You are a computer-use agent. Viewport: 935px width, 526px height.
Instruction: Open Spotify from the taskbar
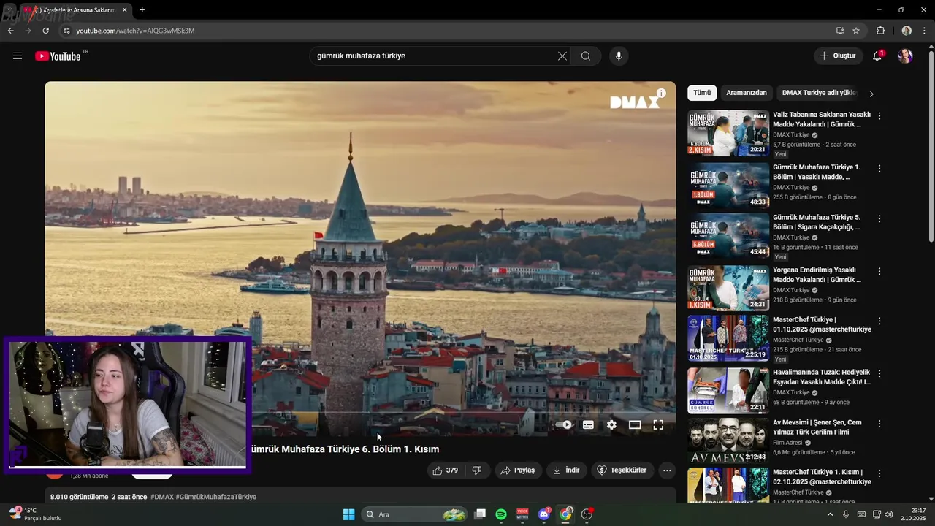click(x=501, y=514)
